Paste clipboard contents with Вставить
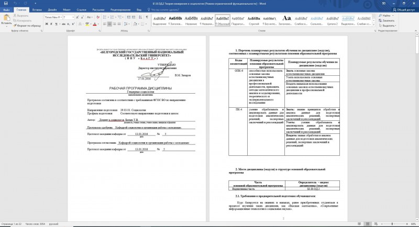The image size is (419, 227). pos(6,20)
